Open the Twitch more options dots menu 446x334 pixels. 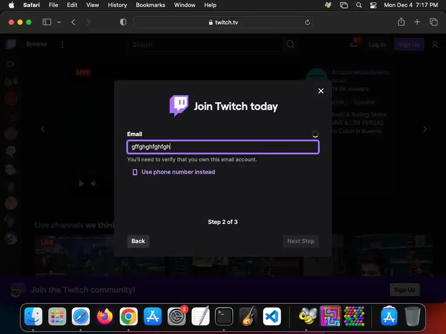click(x=62, y=44)
